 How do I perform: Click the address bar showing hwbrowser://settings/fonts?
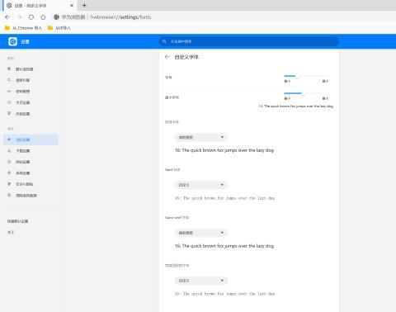pos(120,17)
